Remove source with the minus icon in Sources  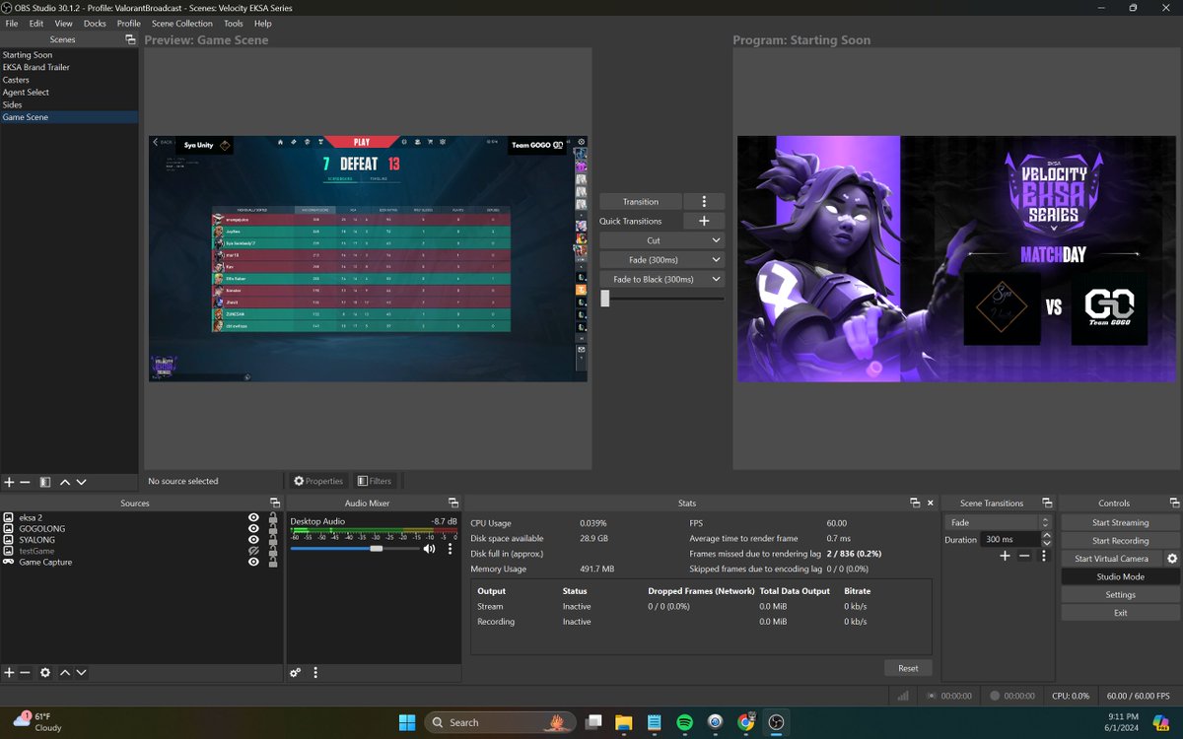pos(26,672)
